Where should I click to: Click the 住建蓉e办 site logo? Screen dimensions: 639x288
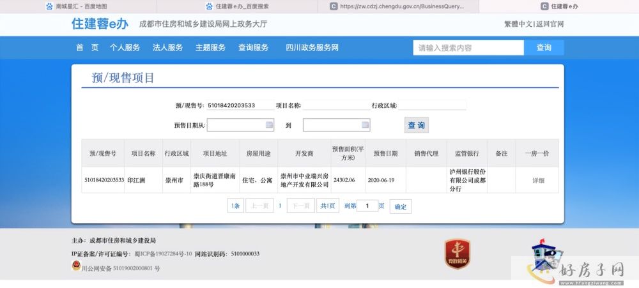tap(100, 24)
